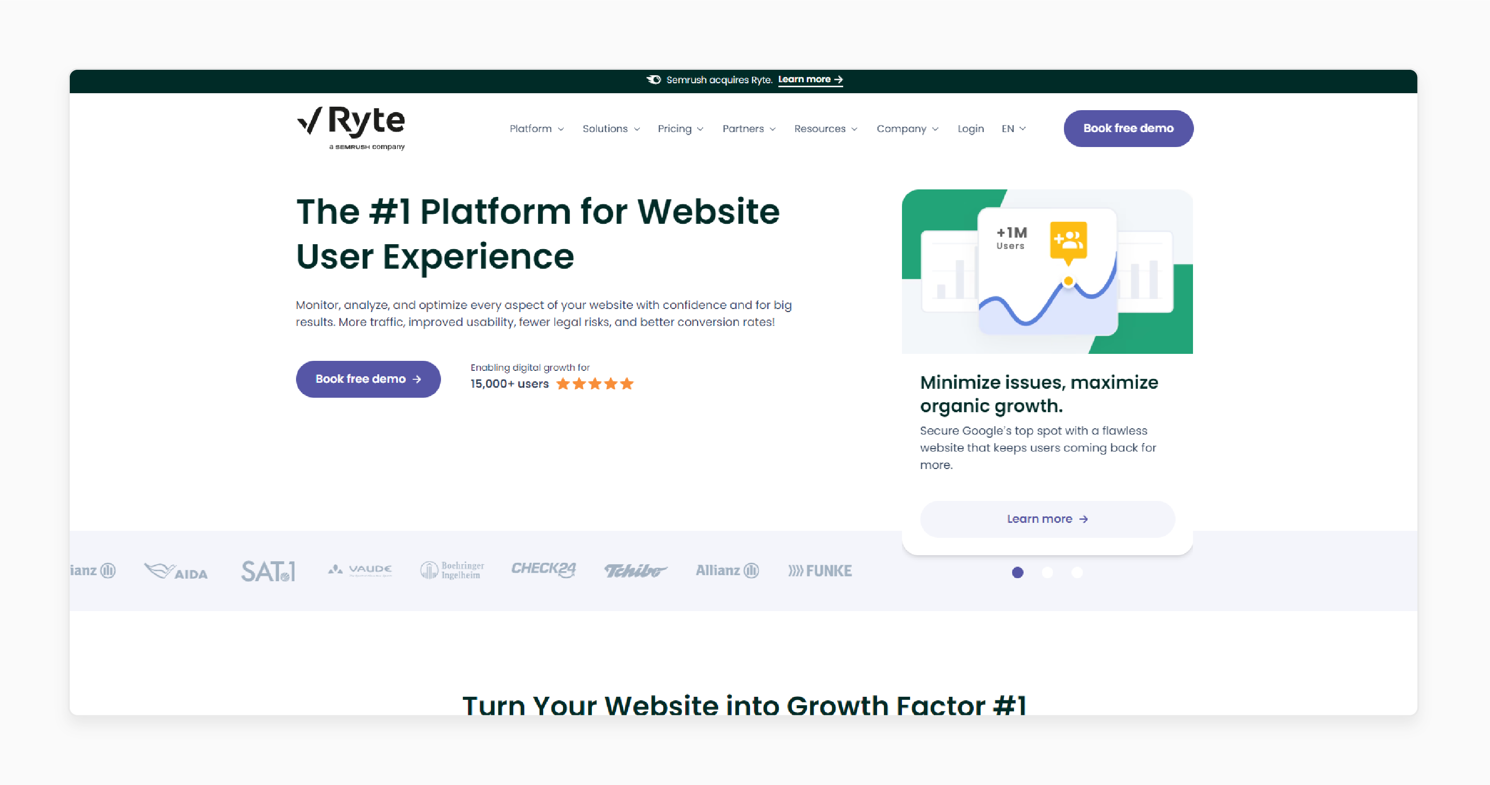Expand the EN language selector
1490x785 pixels.
coord(1013,128)
